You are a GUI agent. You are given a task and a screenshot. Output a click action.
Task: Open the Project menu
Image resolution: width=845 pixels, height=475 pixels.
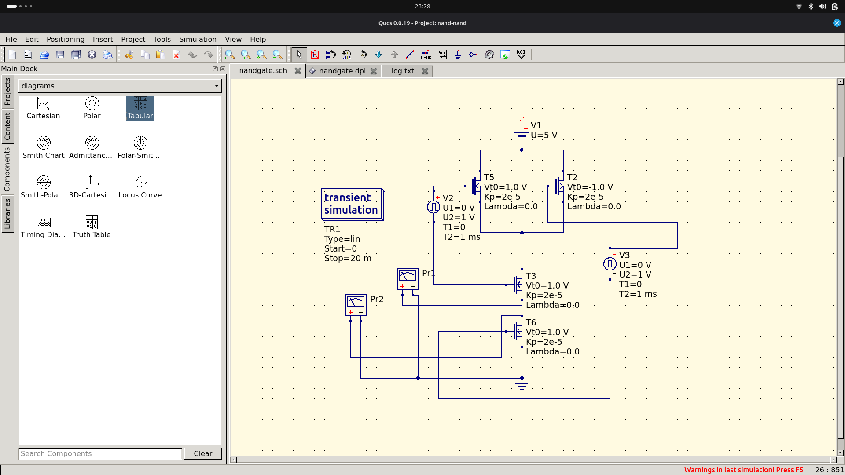pyautogui.click(x=133, y=39)
